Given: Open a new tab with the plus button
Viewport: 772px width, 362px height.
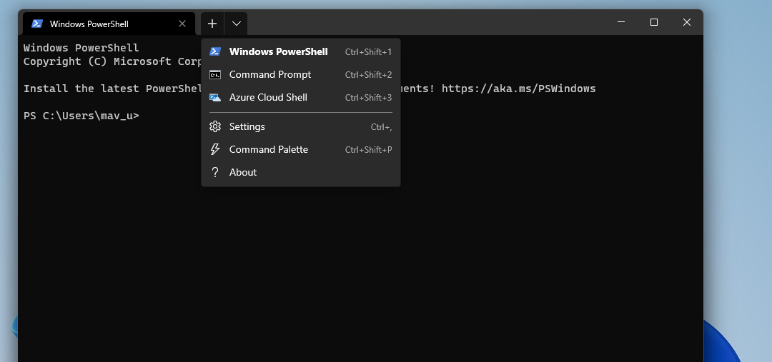Looking at the screenshot, I should click(x=212, y=24).
